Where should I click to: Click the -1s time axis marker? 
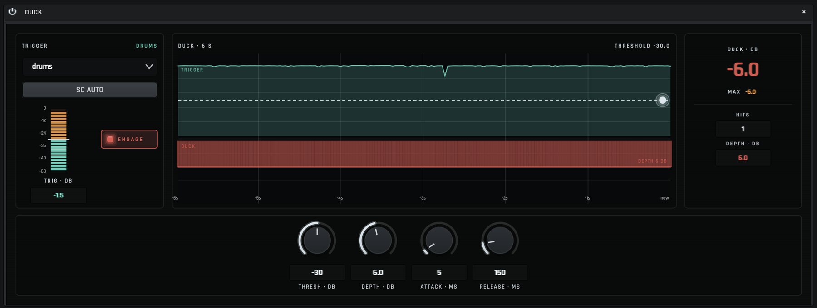(587, 198)
